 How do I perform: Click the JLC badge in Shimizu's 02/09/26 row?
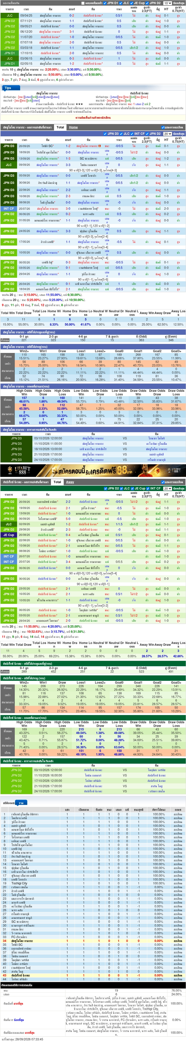(x=8, y=524)
